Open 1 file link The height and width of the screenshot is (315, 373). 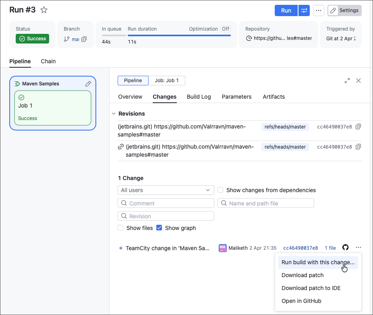click(x=330, y=248)
